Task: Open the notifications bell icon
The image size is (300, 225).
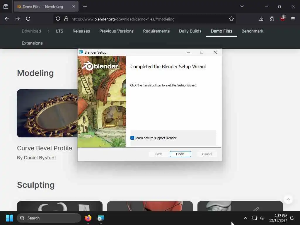Action: pos(292,218)
